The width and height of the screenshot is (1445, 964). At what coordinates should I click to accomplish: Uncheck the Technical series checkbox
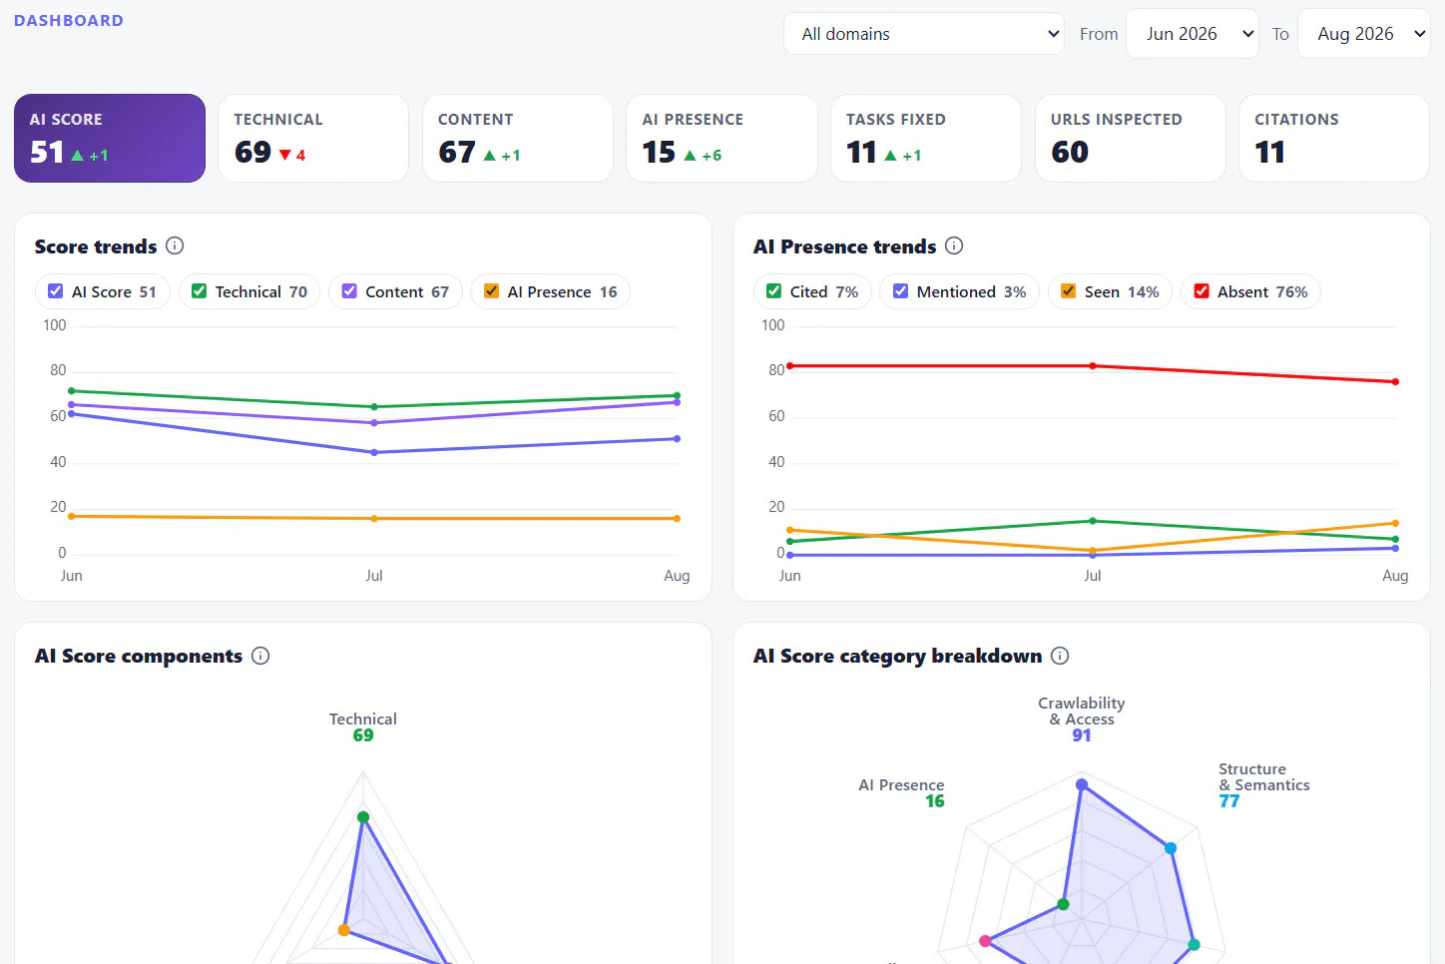point(200,291)
